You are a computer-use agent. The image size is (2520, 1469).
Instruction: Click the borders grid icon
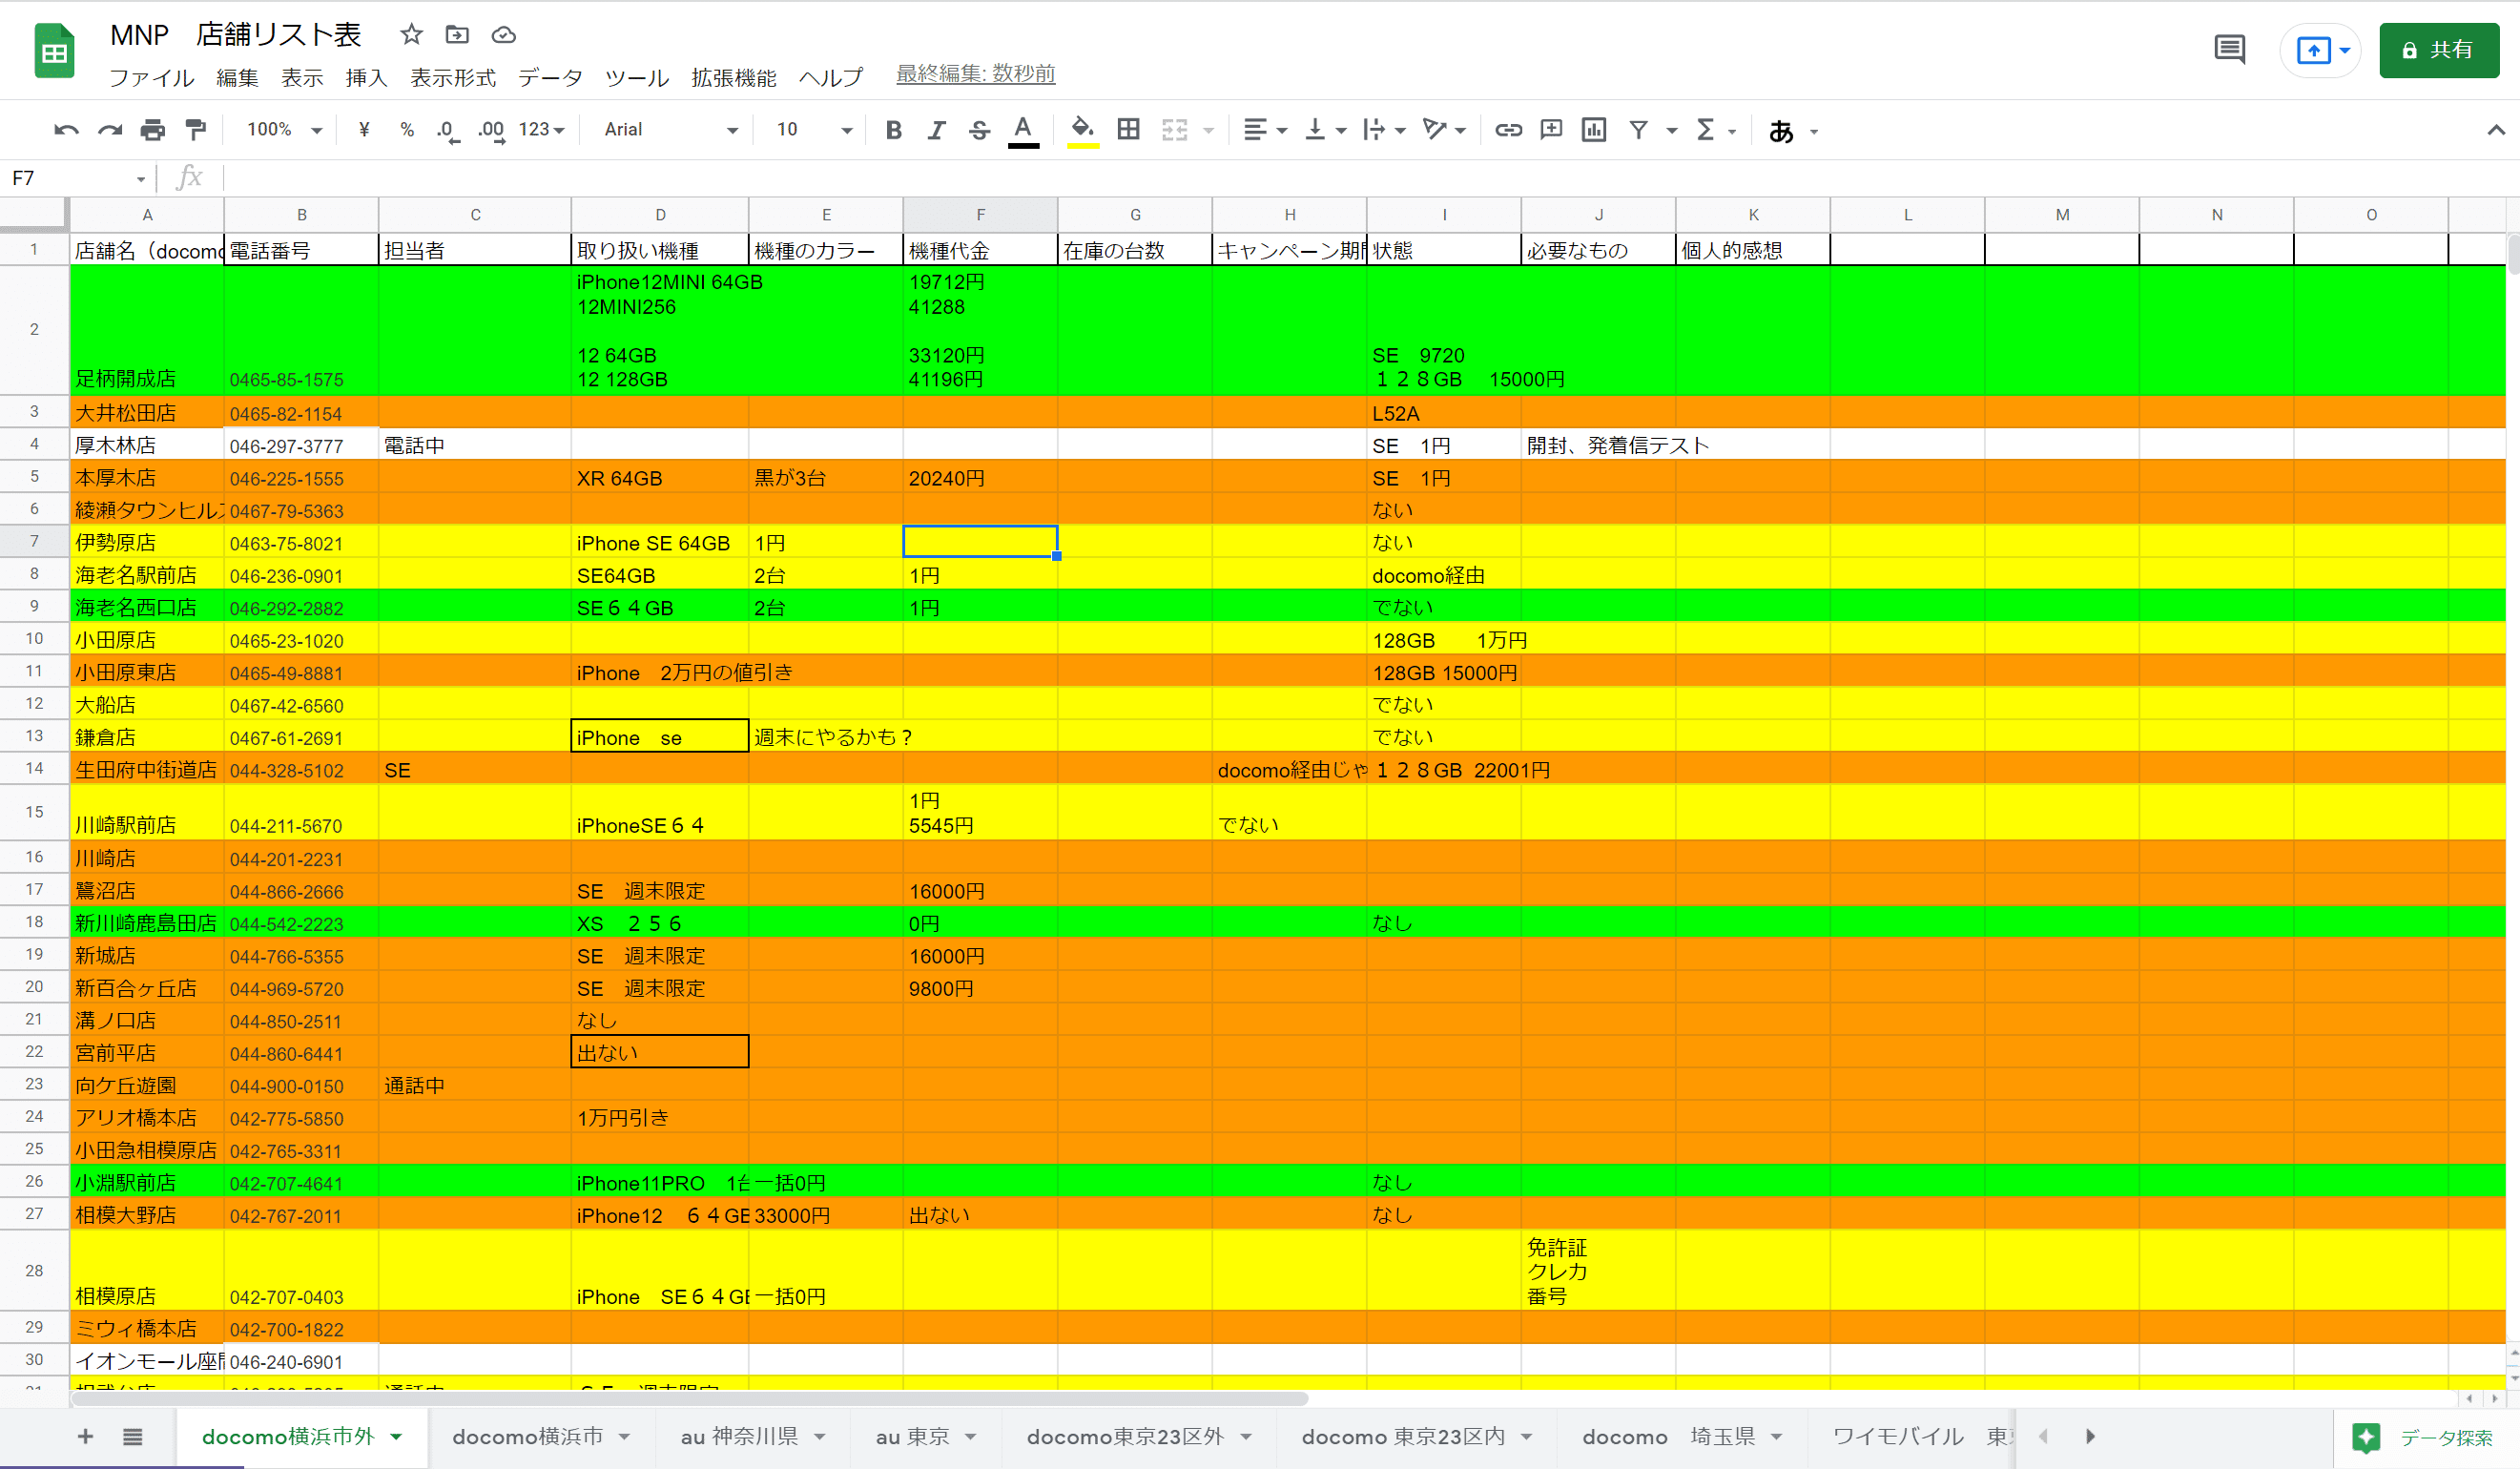tap(1128, 130)
